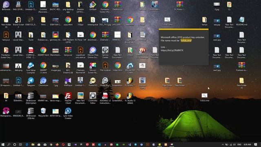Open the Telegram shortcut
Image resolution: width=261 pixels, height=147 pixels.
(31, 82)
